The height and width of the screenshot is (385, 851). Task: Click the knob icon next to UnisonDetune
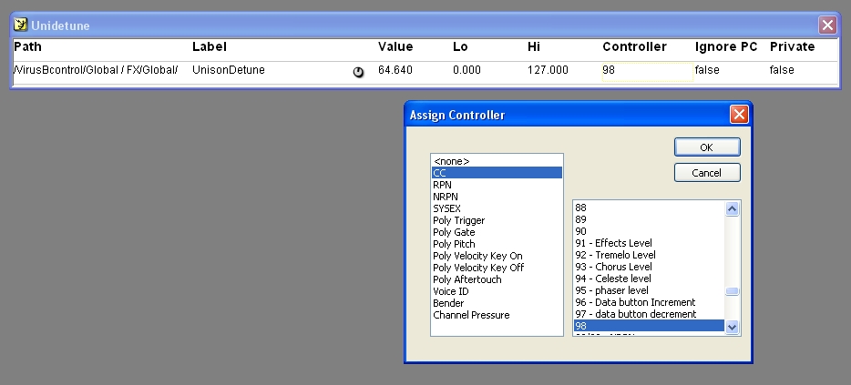pos(358,72)
